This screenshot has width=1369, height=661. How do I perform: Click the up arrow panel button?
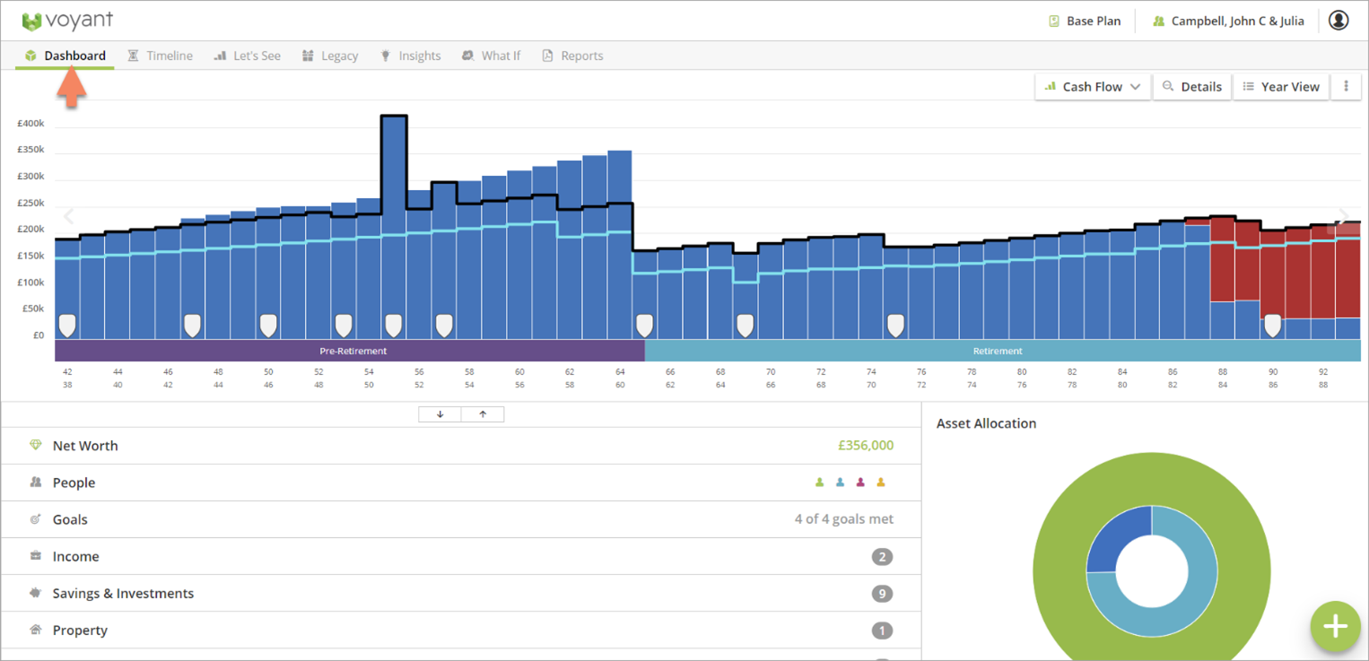483,414
